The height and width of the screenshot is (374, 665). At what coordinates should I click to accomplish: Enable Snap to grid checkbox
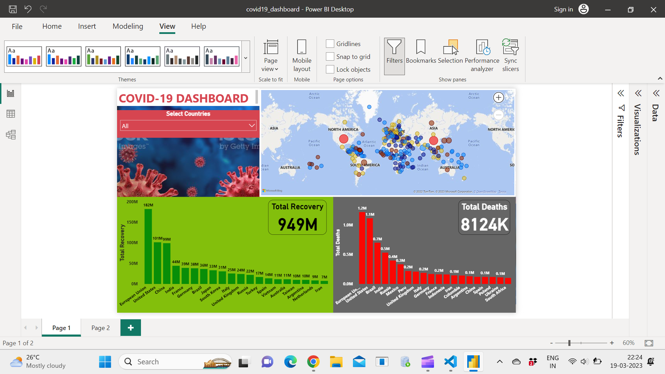pyautogui.click(x=330, y=56)
